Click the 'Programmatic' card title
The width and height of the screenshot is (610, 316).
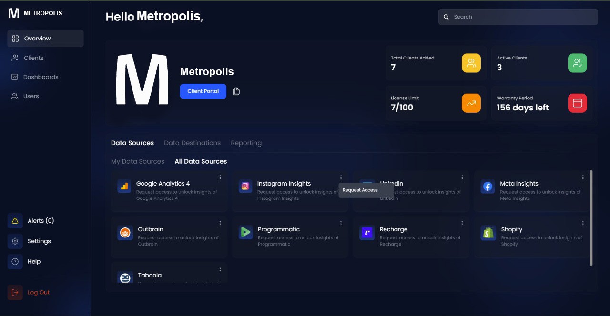[x=279, y=229]
